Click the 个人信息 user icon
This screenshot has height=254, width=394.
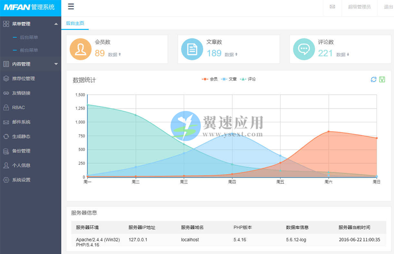[6, 165]
